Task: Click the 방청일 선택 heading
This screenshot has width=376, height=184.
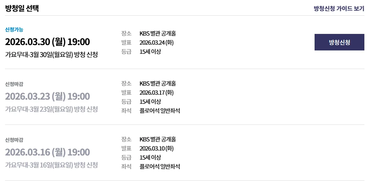Action: point(22,8)
